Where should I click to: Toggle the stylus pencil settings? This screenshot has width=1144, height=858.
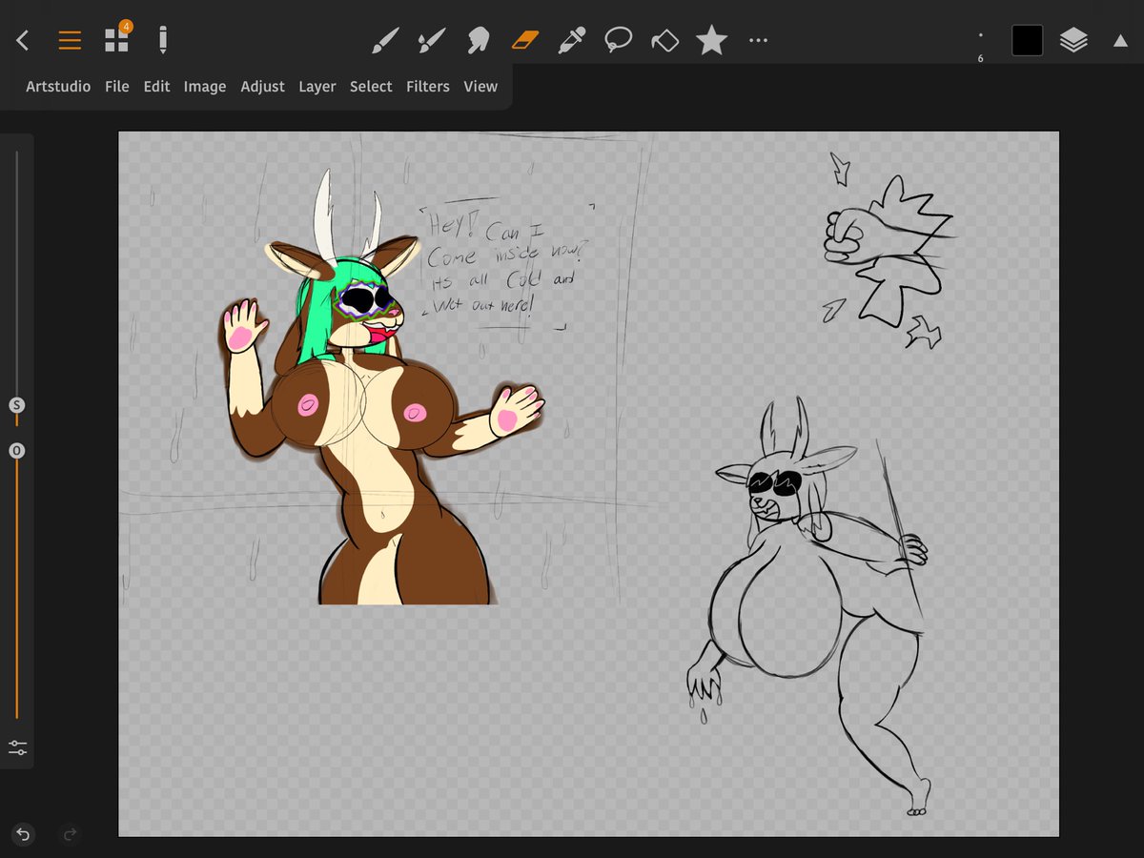click(x=163, y=40)
